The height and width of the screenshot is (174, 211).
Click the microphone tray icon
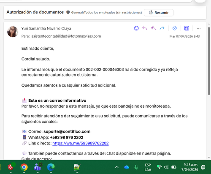(x=136, y=167)
